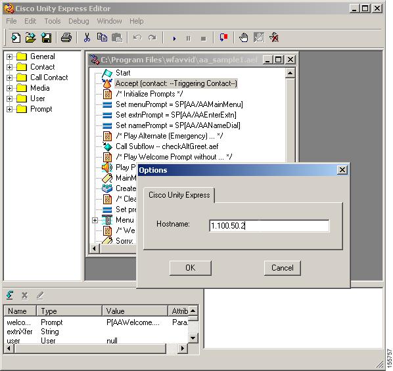Click the Set menuPrompt step
The width and height of the screenshot is (393, 371).
point(179,104)
